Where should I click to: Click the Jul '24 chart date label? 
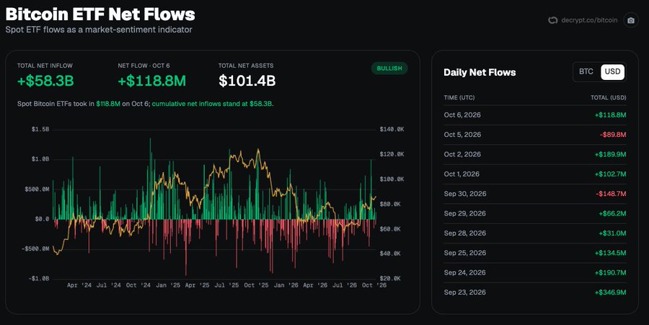click(109, 285)
